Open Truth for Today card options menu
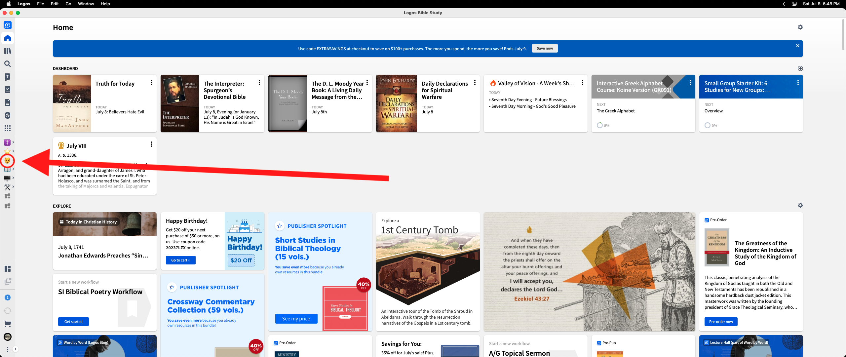The width and height of the screenshot is (846, 357). [151, 82]
